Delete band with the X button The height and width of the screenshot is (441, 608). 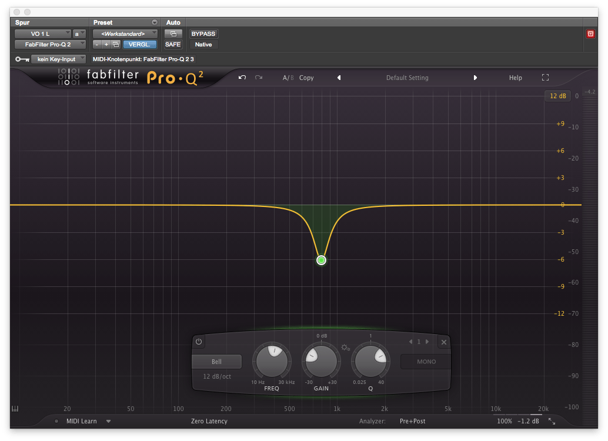[444, 342]
